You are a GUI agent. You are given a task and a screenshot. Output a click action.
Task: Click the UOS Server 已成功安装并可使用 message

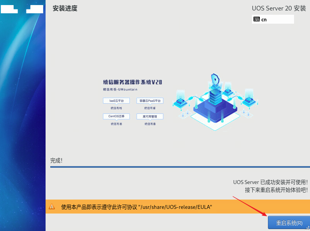click(x=270, y=182)
